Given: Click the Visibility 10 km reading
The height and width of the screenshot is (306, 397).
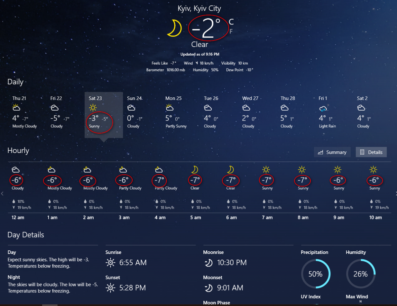Looking at the screenshot, I should coord(235,63).
